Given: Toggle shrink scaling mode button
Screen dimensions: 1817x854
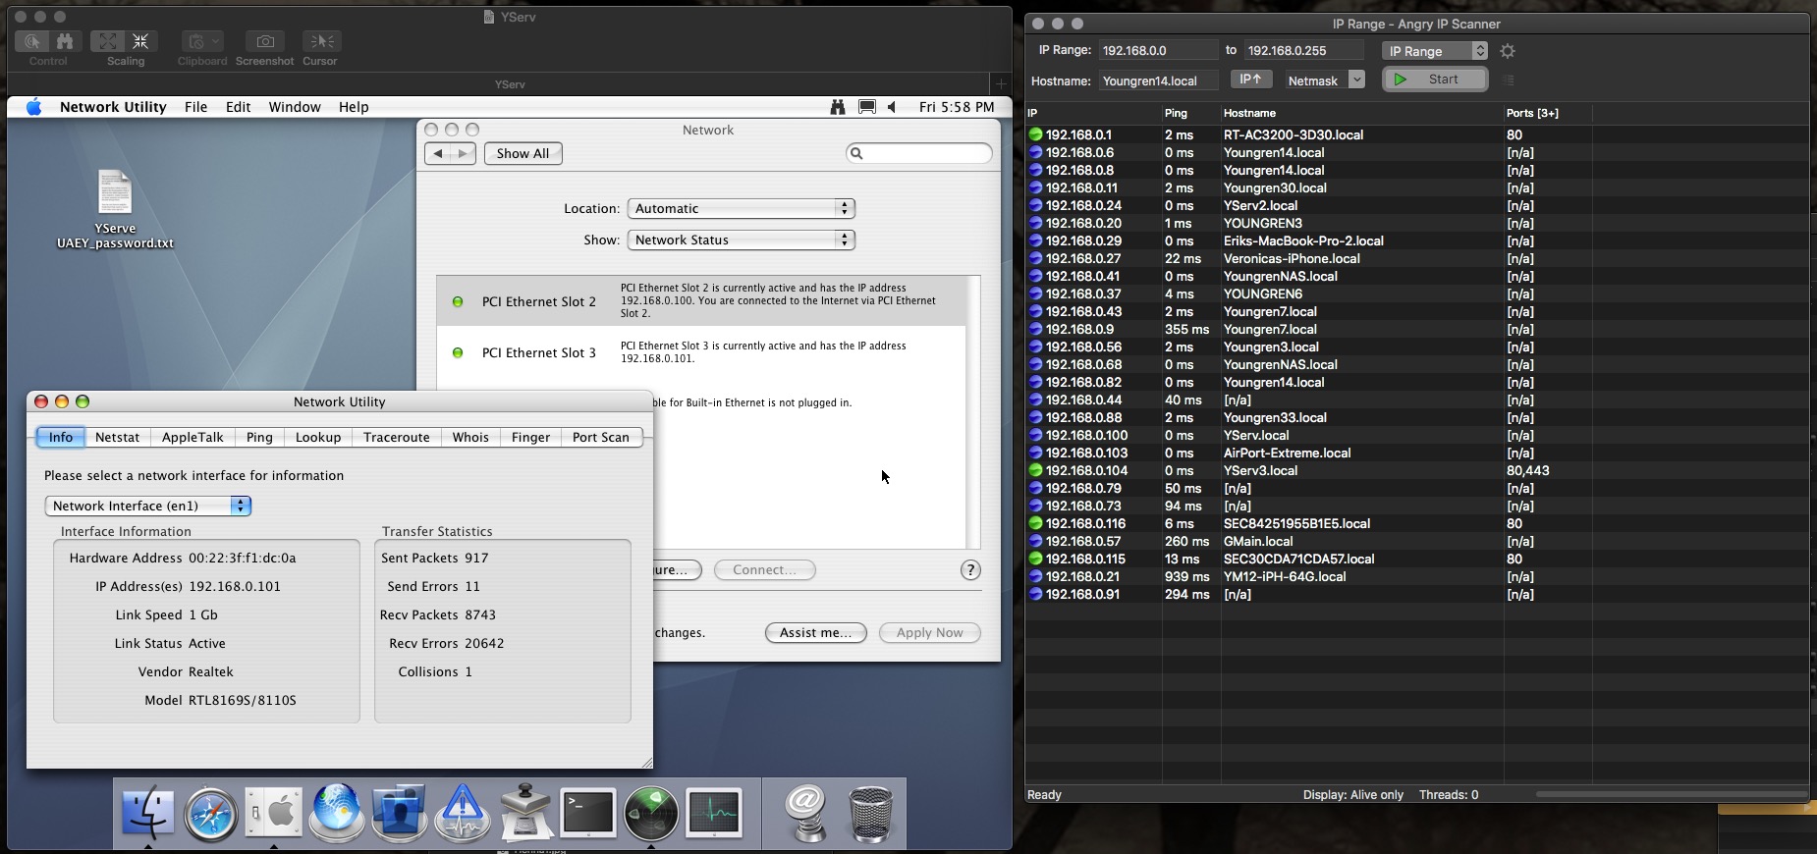Looking at the screenshot, I should (x=140, y=41).
